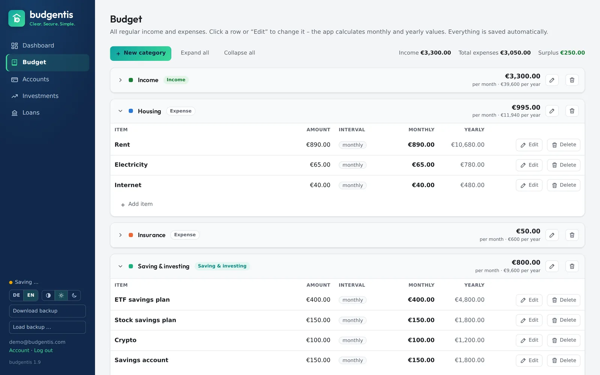The image size is (600, 375).
Task: Select light theme sun icon
Action: click(x=61, y=295)
